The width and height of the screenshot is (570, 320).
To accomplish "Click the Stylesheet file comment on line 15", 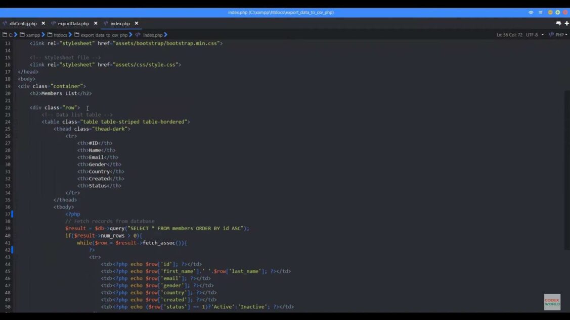I will coord(65,58).
